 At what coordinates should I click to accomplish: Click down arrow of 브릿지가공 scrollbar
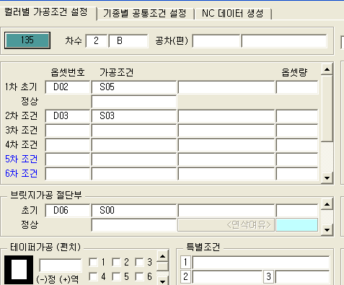tap(327, 229)
